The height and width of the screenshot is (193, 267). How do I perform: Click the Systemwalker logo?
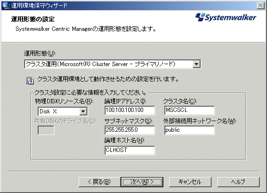tap(226, 17)
